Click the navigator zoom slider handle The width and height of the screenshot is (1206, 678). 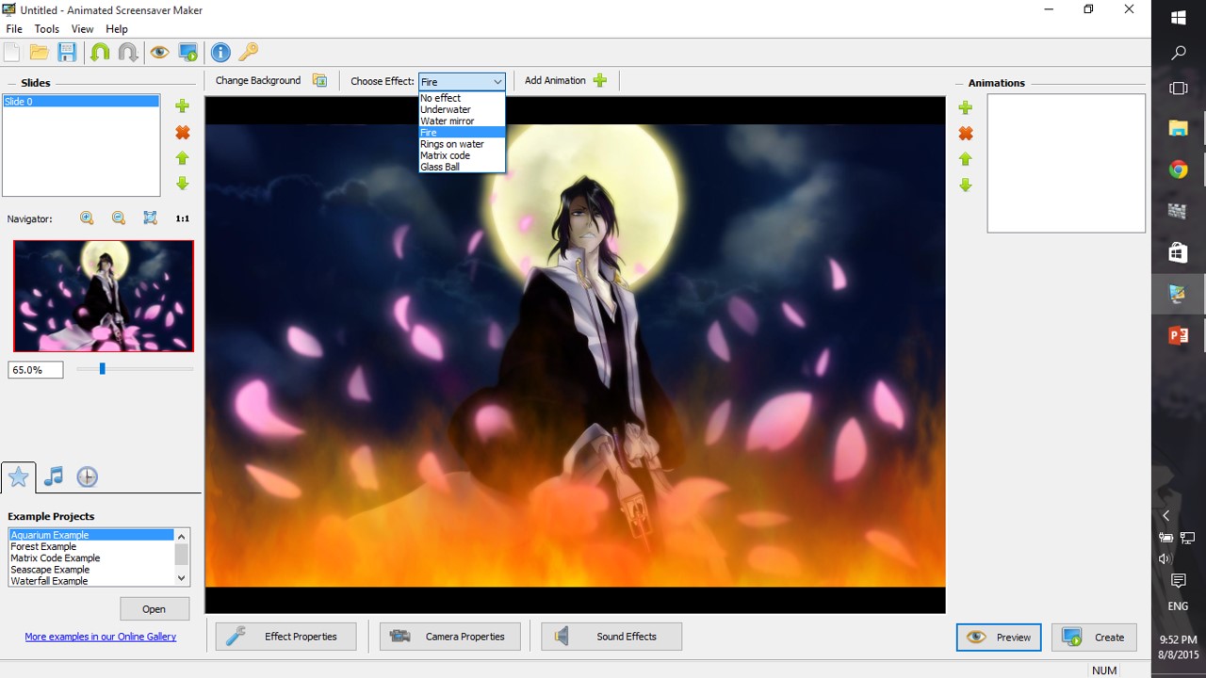tap(102, 369)
